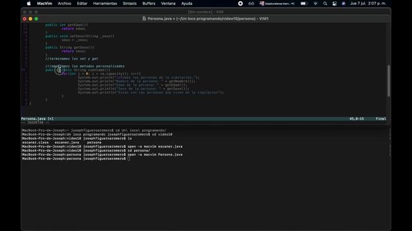Image resolution: width=412 pixels, height=231 pixels.
Task: Click the 'ls' command line in terminal
Action: (77, 139)
